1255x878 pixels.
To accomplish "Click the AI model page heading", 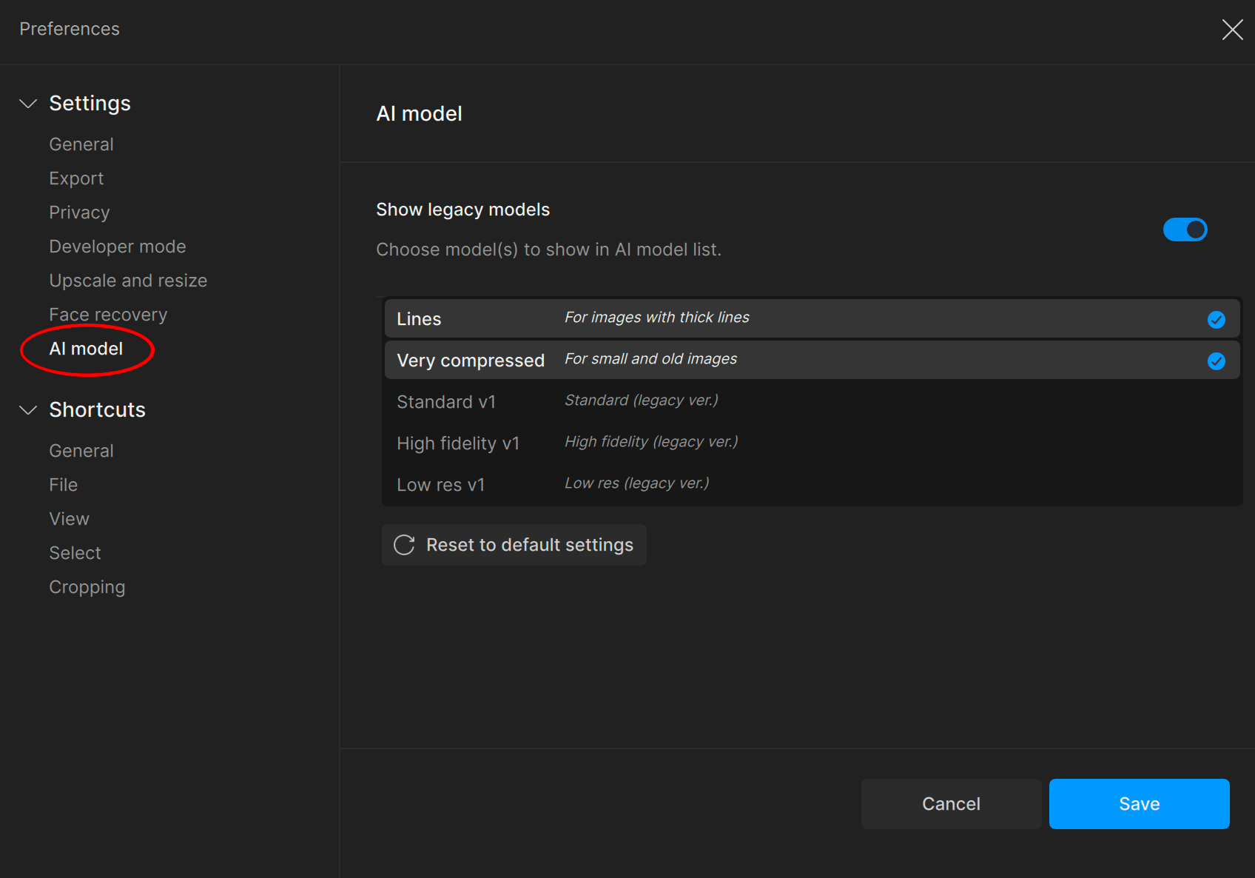I will click(x=420, y=114).
